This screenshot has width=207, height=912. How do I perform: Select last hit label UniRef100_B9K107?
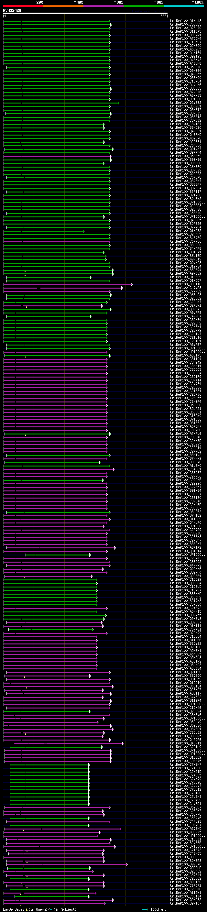tap(186, 904)
